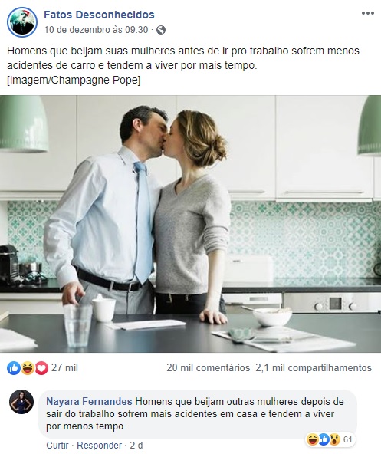Click the Fatos Desconhecidos profile picture
This screenshot has width=381, height=454.
coord(22,22)
